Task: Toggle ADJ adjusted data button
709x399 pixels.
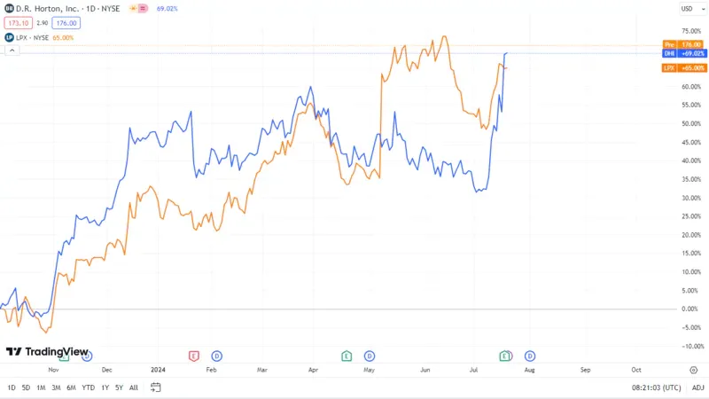Action: click(x=697, y=387)
